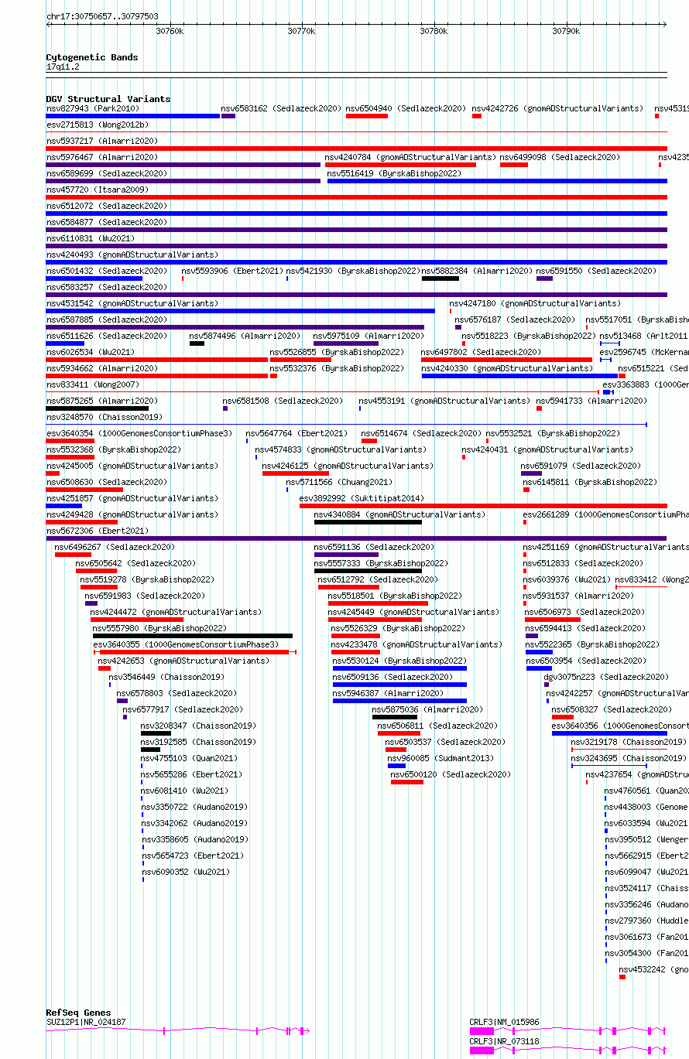Select the nsv3350722 (Audano2019) label
The height and width of the screenshot is (1059, 689).
pyautogui.click(x=195, y=807)
